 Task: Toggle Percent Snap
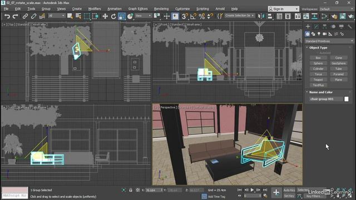pos(201,16)
